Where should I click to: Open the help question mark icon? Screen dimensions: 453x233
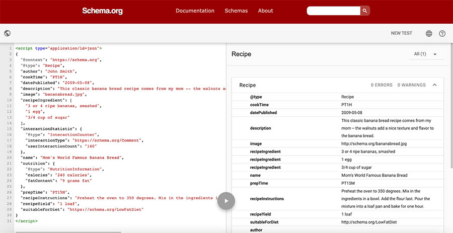point(442,34)
